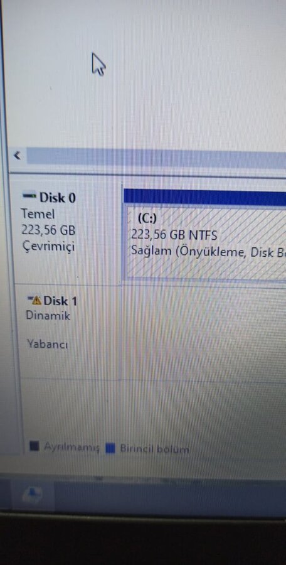Click the Disk 1 warning icon

point(35,300)
